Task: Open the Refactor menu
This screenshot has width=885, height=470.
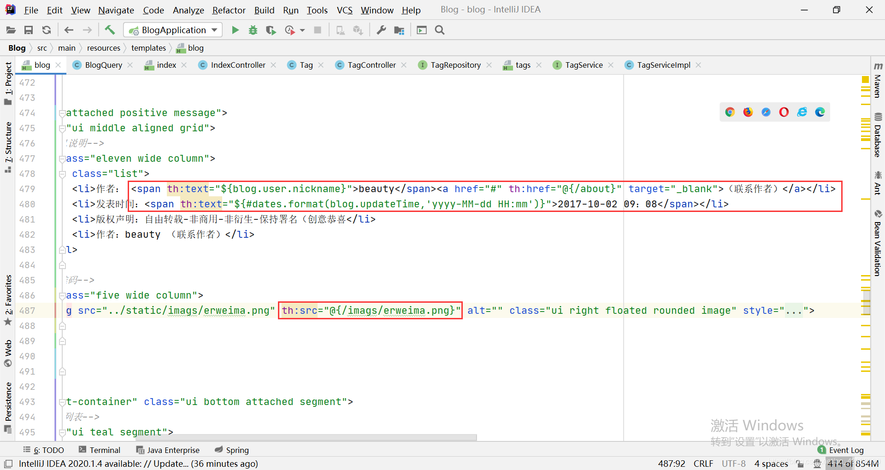Action: point(229,10)
